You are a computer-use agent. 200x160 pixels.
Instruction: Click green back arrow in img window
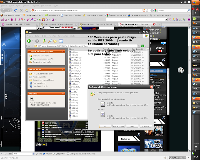click(x=29, y=41)
